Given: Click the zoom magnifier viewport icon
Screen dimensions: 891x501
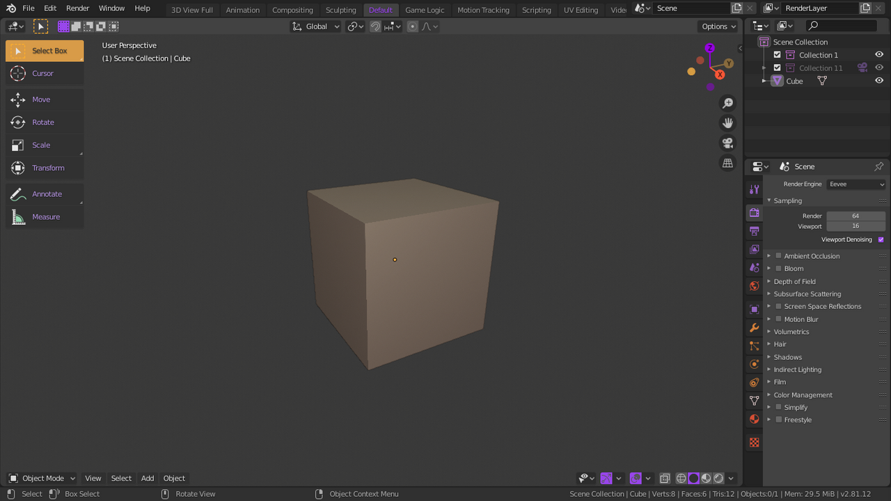Looking at the screenshot, I should [x=727, y=103].
